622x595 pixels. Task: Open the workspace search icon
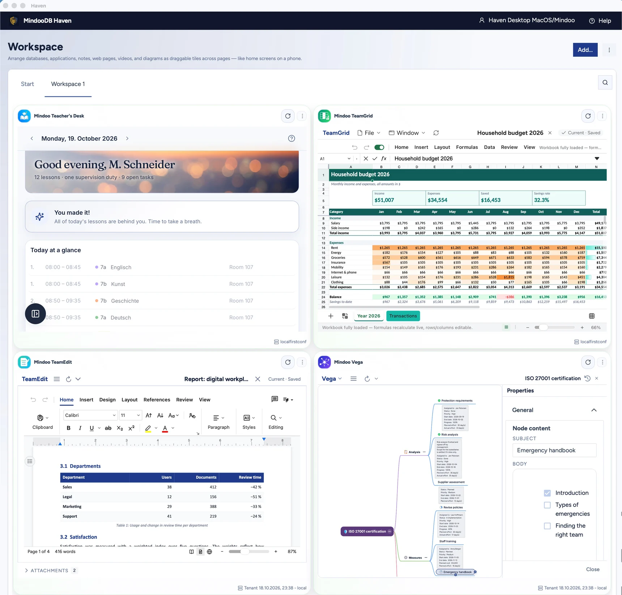tap(605, 83)
